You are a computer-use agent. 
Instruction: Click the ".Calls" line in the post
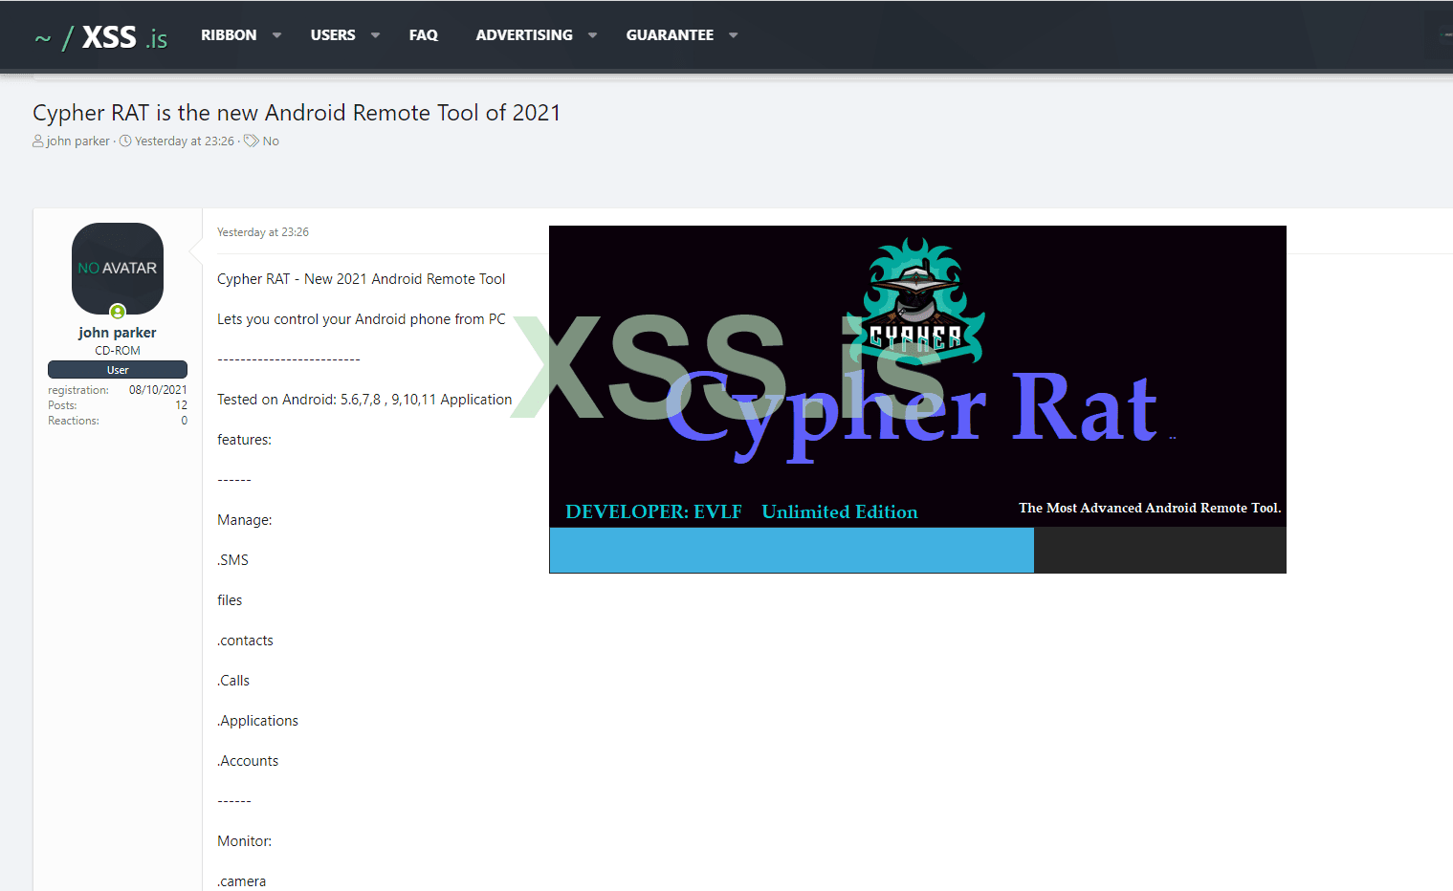click(233, 681)
